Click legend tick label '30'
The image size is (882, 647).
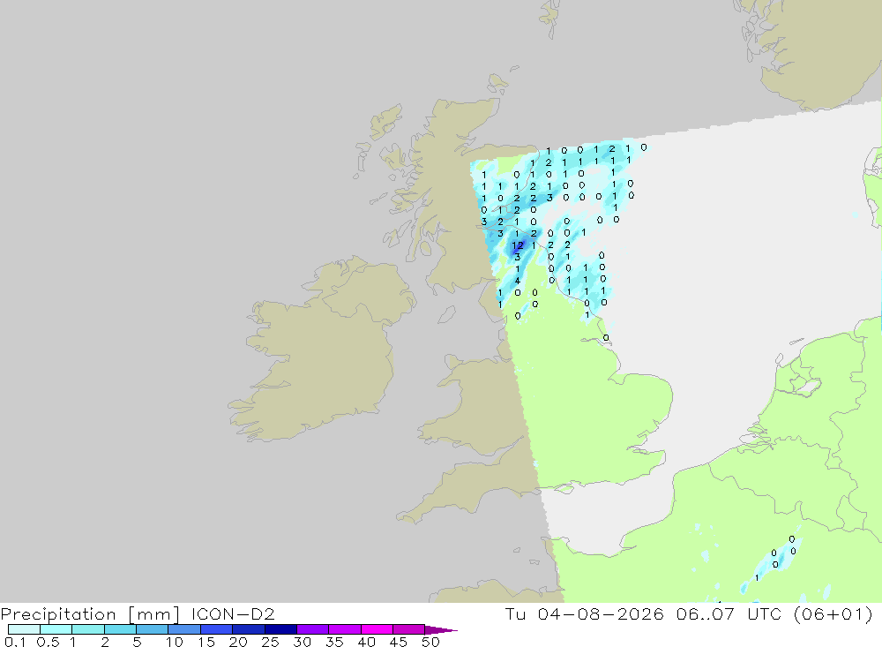coord(302,642)
